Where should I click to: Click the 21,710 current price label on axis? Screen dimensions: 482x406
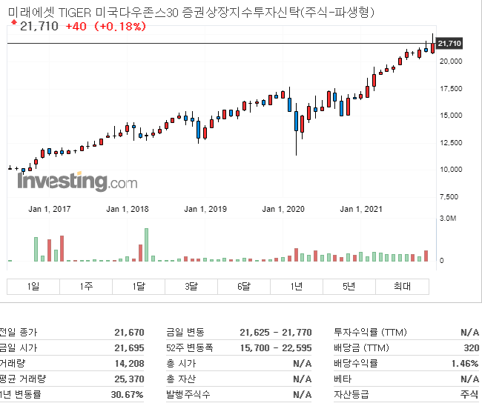click(x=449, y=43)
